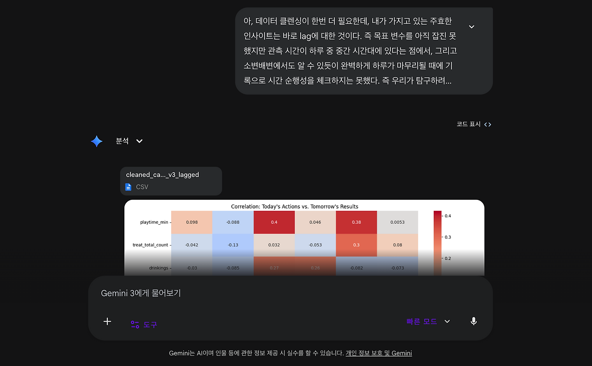This screenshot has width=592, height=366.
Task: Click the blue CSV document icon on the attachment
Action: click(x=128, y=187)
